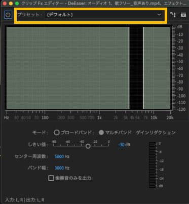Image resolution: width=189 pixels, height=204 pixels.
Task: Select the ブロードバンド mode radio button
Action: 57,133
